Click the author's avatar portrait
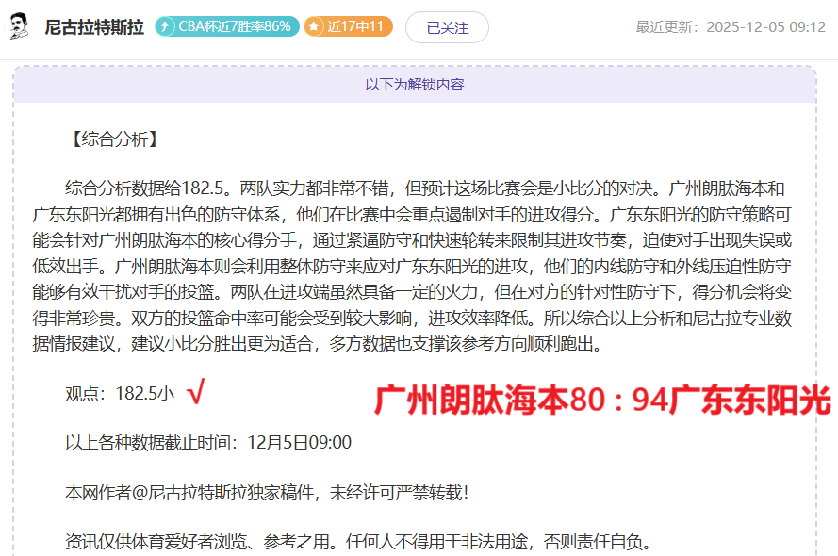This screenshot has height=556, width=838. tap(18, 26)
